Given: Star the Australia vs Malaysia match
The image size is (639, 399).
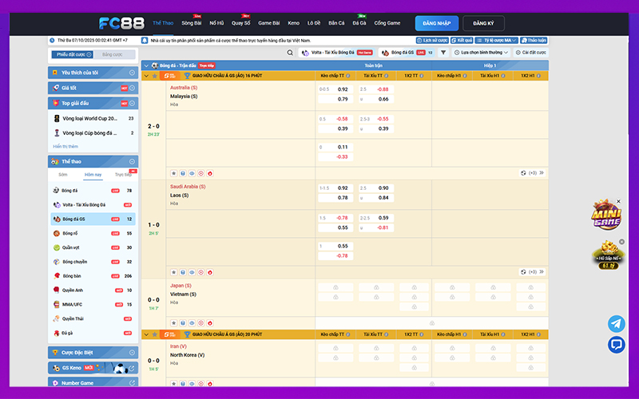Looking at the screenshot, I should tap(173, 172).
